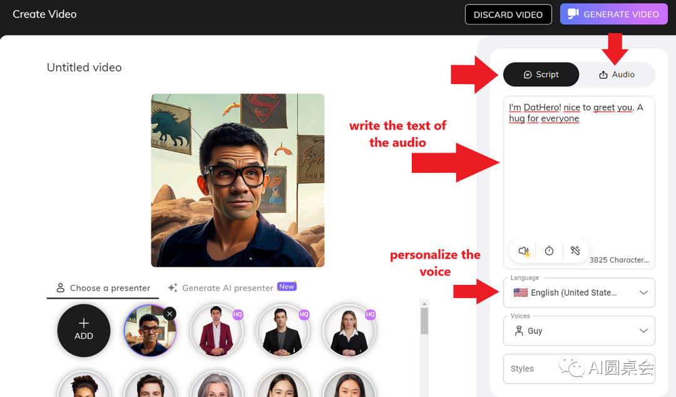The height and width of the screenshot is (397, 676).
Task: Click the scrollbar up arrow in presenter list
Action: coord(424,304)
